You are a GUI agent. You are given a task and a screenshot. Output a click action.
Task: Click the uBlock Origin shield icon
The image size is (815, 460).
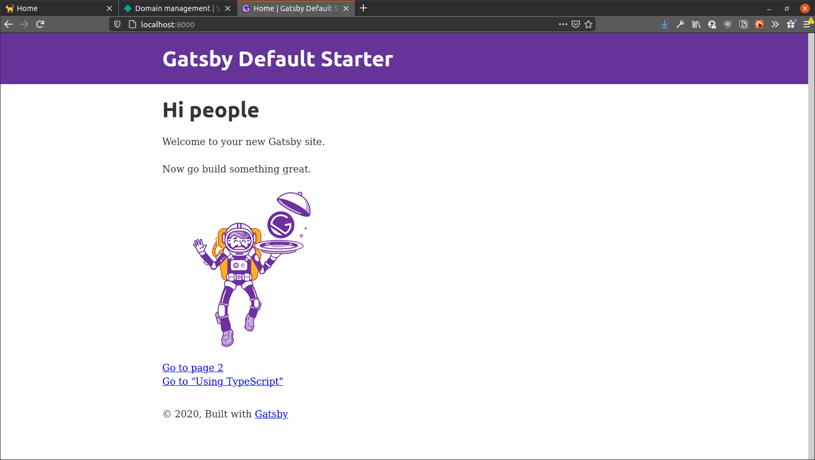[728, 24]
